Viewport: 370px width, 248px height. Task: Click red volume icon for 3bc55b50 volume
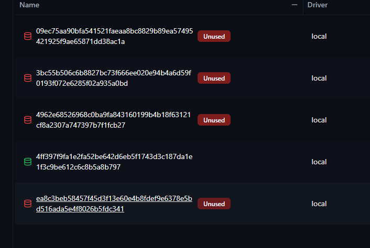[28, 78]
